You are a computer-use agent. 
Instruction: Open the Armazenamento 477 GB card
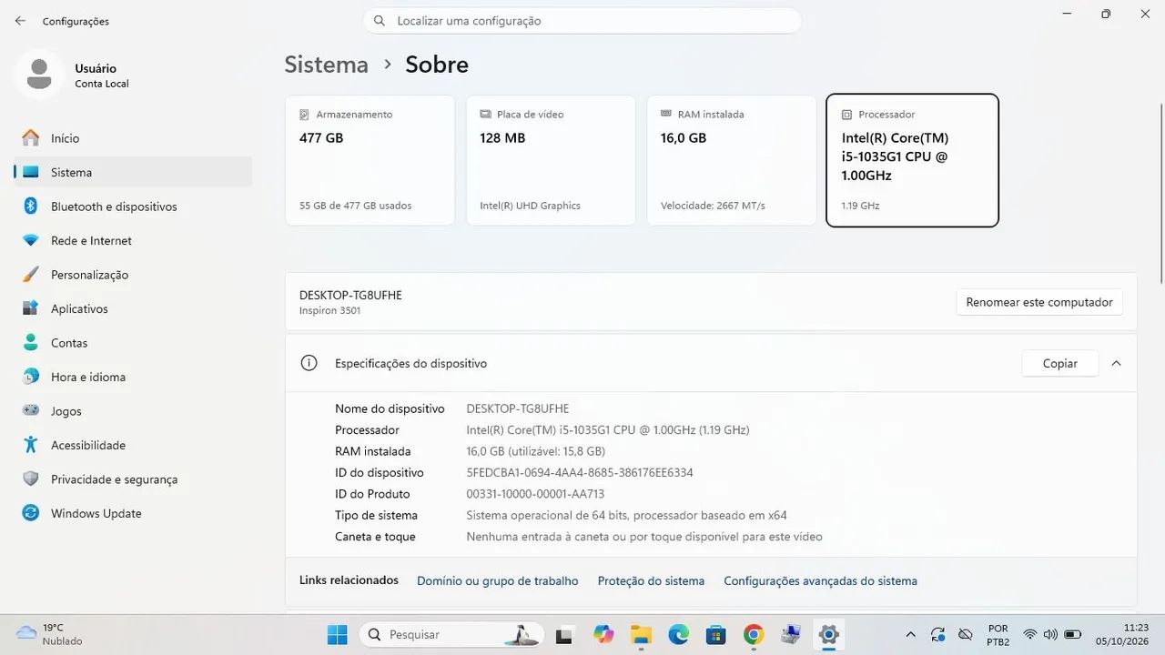click(x=370, y=160)
